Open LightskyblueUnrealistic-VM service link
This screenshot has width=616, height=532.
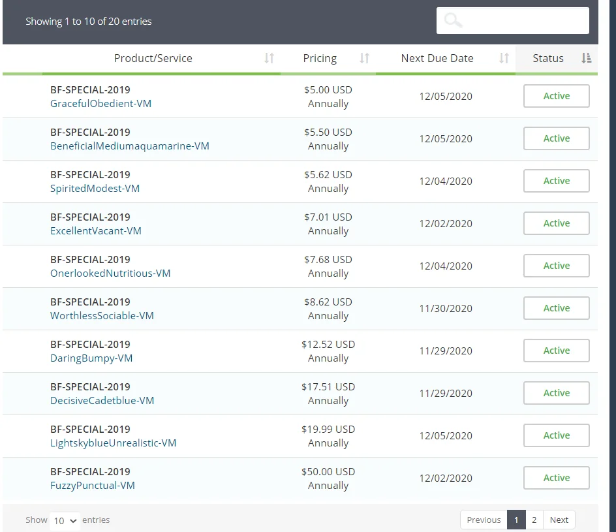(x=113, y=443)
